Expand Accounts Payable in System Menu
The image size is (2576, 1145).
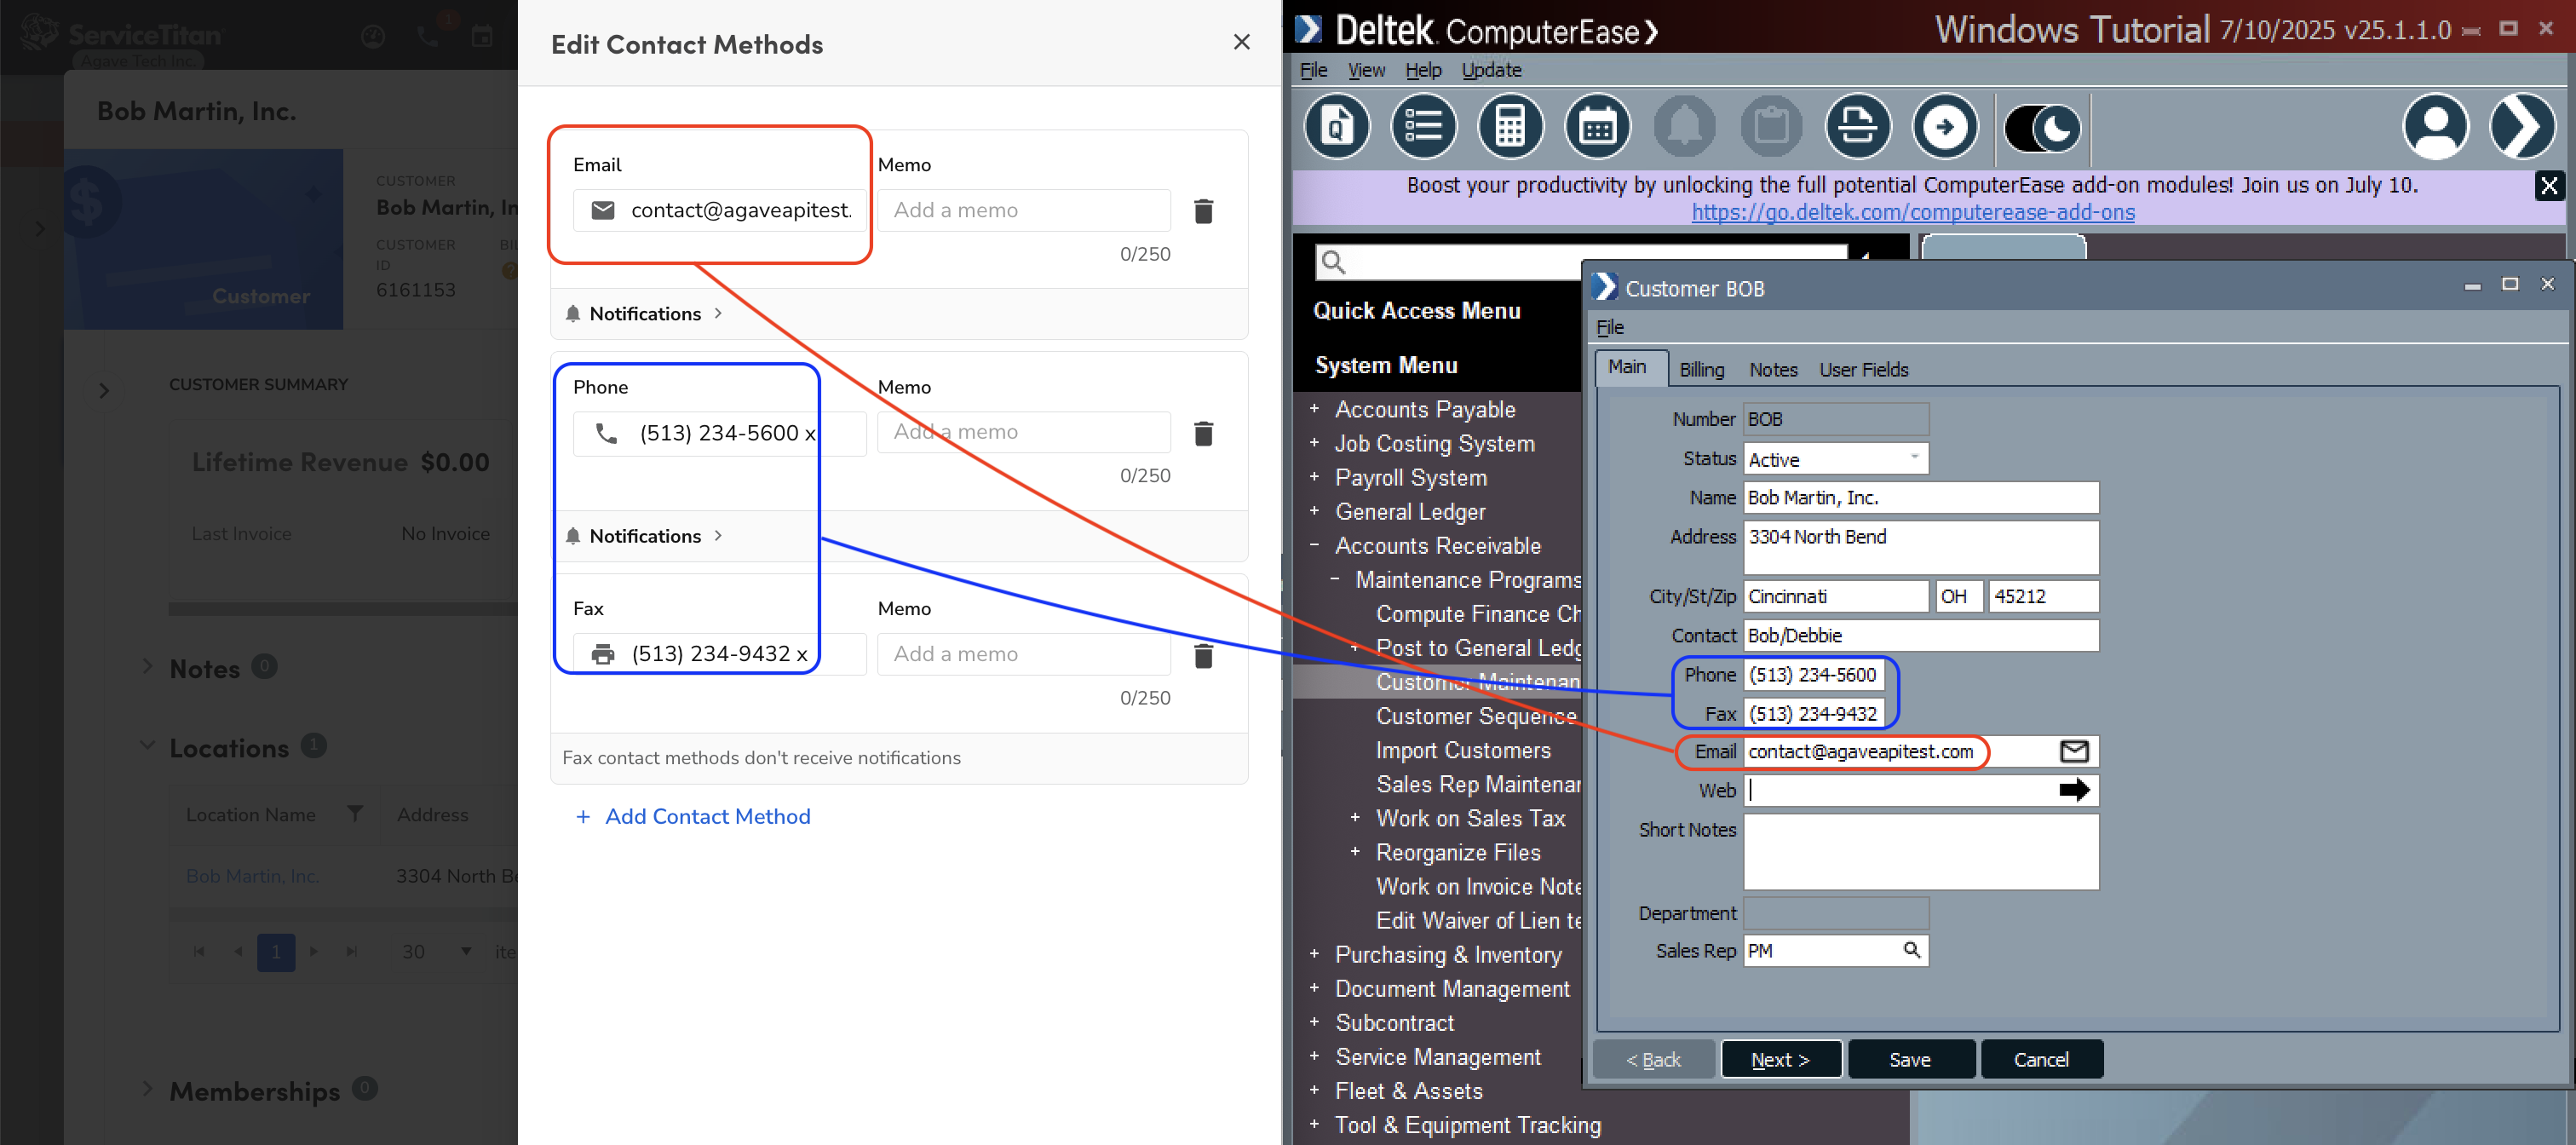(1314, 409)
